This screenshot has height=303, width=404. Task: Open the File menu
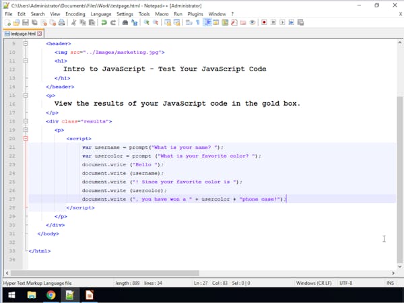(9, 14)
